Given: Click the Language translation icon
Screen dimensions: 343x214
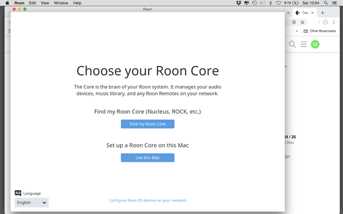Looking at the screenshot, I should pos(18,193).
